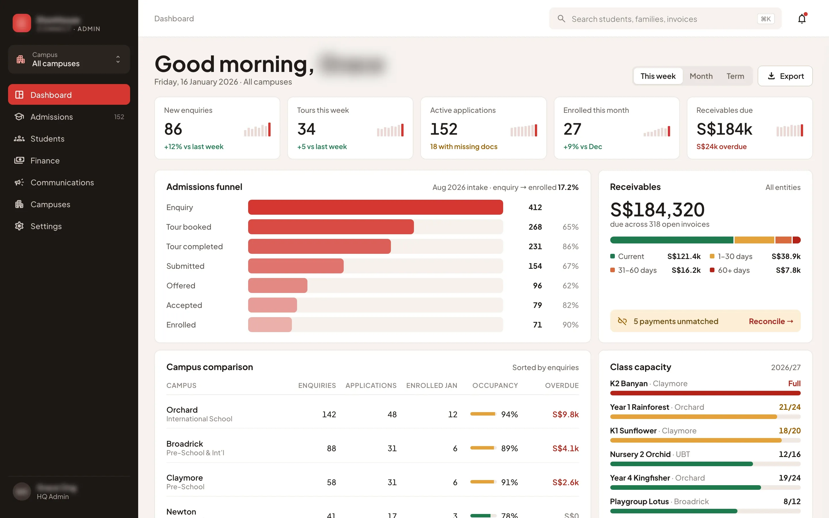Click the Claymore campus name
The width and height of the screenshot is (829, 518).
tap(185, 478)
